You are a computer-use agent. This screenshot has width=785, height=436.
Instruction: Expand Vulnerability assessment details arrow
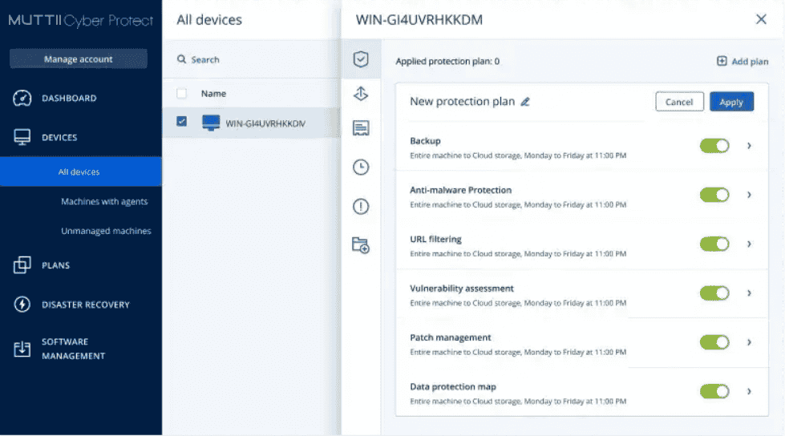point(749,293)
